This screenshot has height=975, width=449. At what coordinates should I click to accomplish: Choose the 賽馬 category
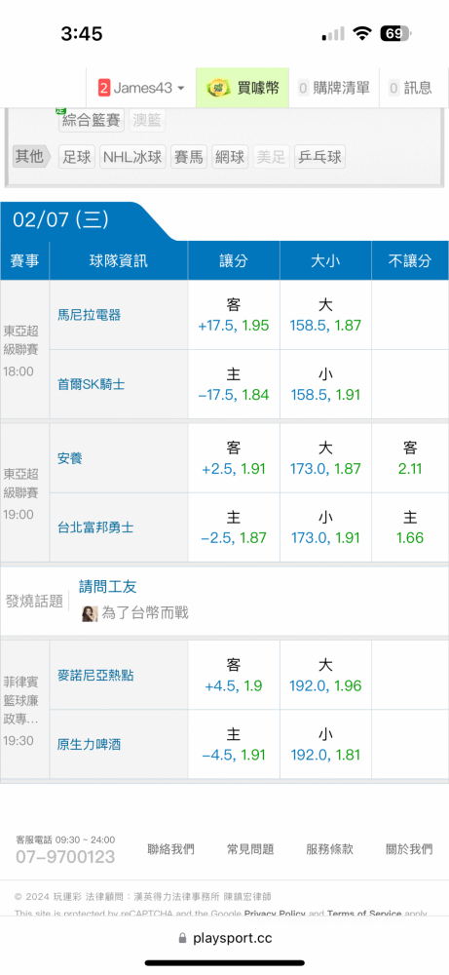(188, 157)
